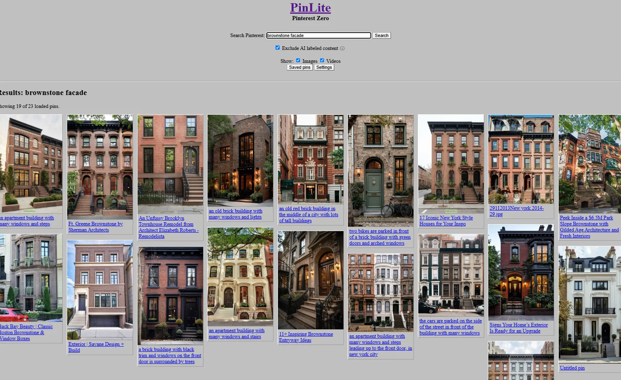
Task: Open the Back Bay Beauty photo with red car
Action: [x=31, y=278]
